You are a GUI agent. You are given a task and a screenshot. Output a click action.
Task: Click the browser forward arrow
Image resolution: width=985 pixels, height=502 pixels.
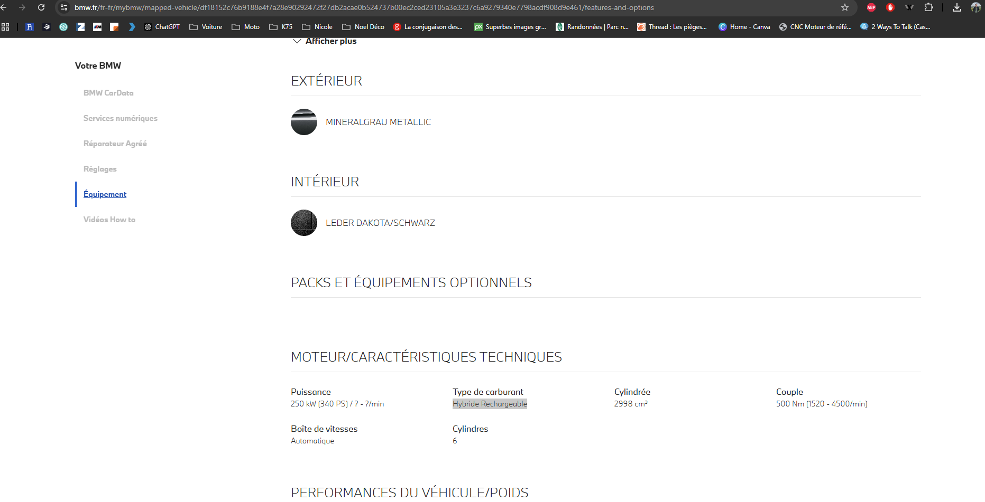tap(22, 7)
